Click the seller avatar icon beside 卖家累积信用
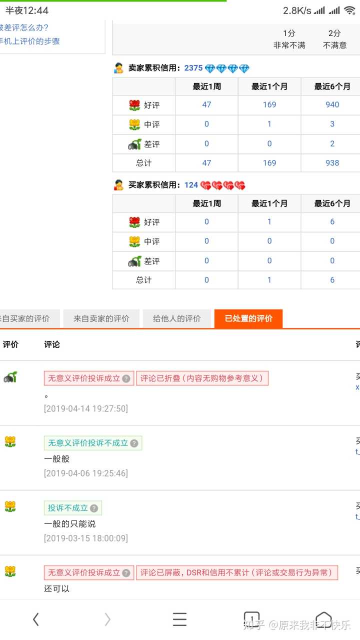 [x=118, y=68]
